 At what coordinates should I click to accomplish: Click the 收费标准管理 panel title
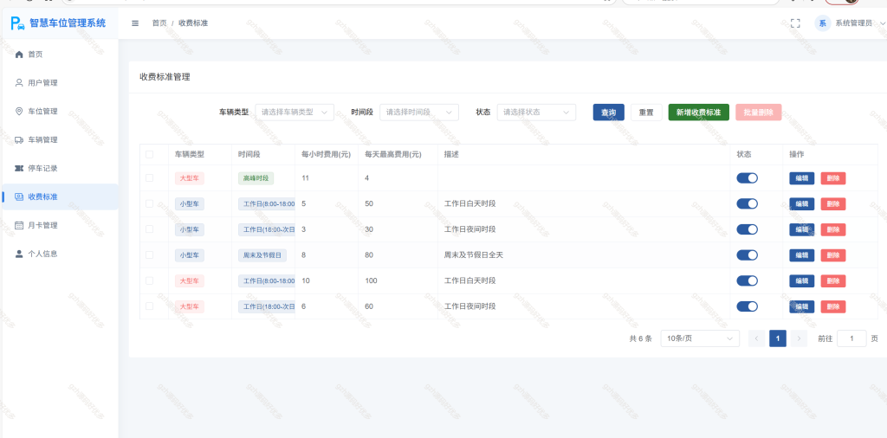coord(165,77)
